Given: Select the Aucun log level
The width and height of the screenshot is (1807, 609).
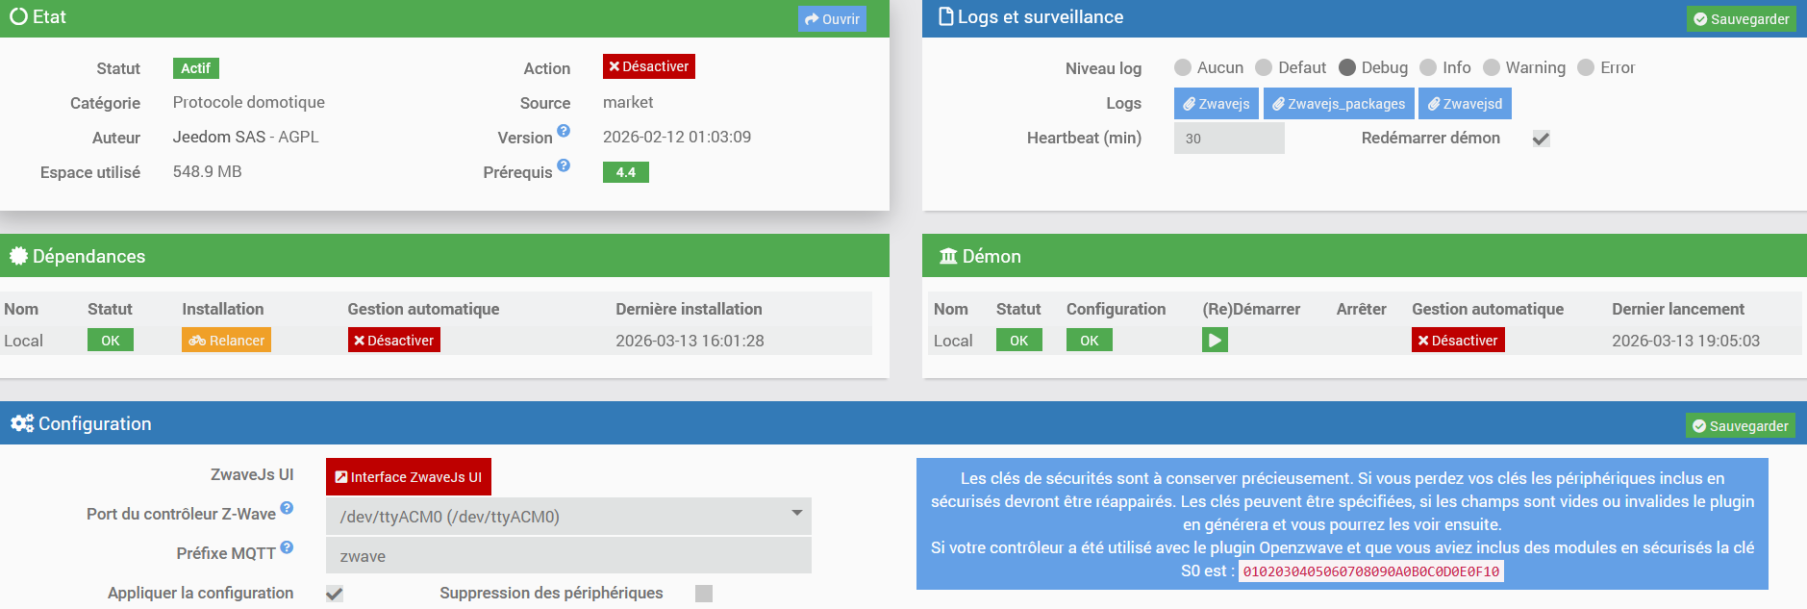Looking at the screenshot, I should tap(1183, 67).
